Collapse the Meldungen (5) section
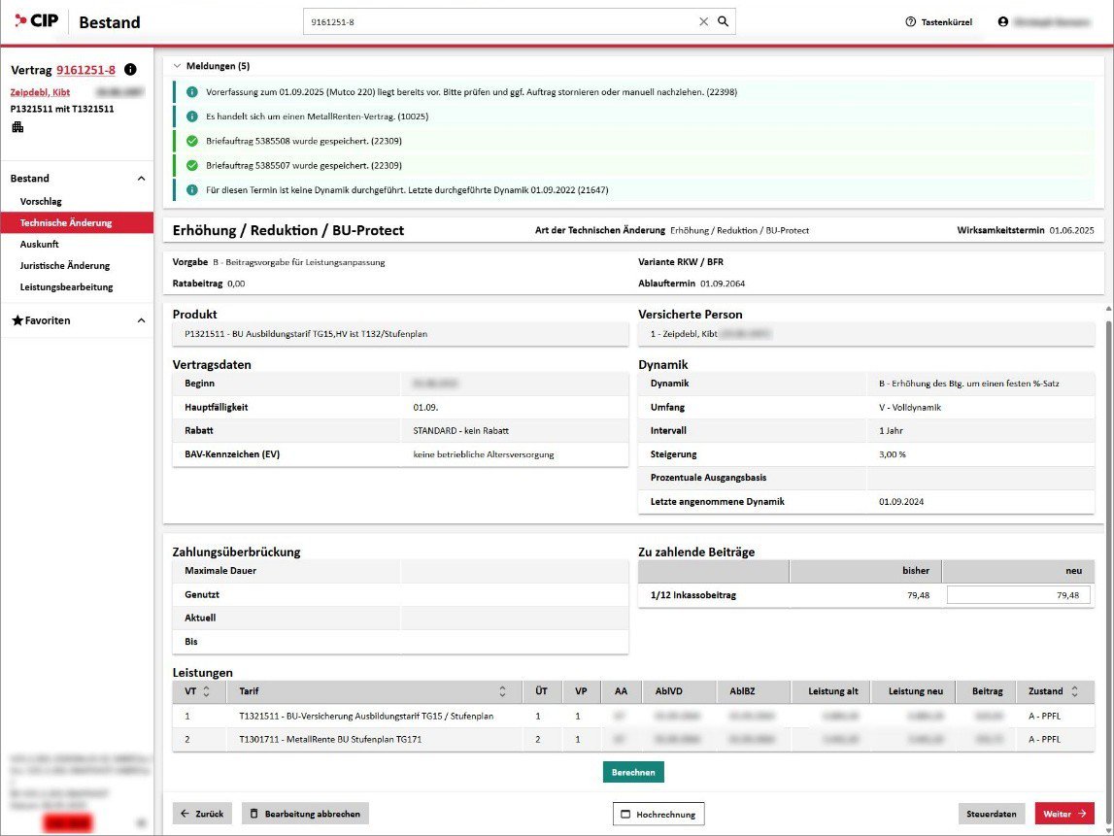This screenshot has height=836, width=1114. click(x=178, y=66)
